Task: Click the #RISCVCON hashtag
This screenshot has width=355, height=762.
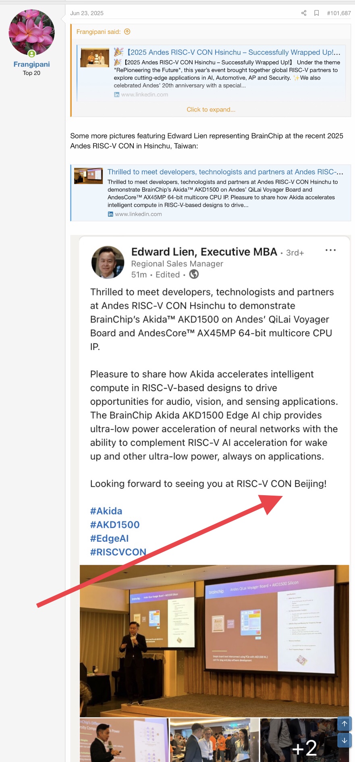Action: click(118, 552)
